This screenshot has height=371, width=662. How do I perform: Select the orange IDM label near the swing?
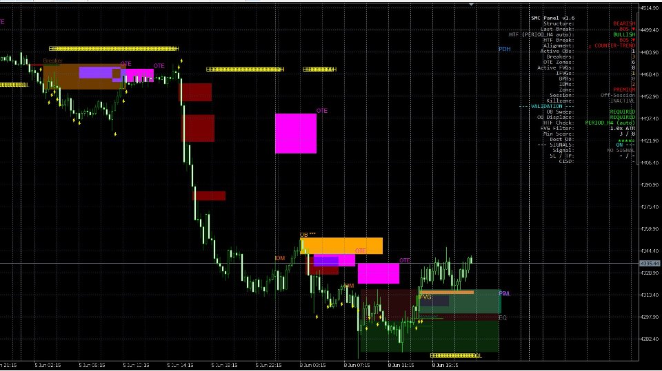(279, 258)
